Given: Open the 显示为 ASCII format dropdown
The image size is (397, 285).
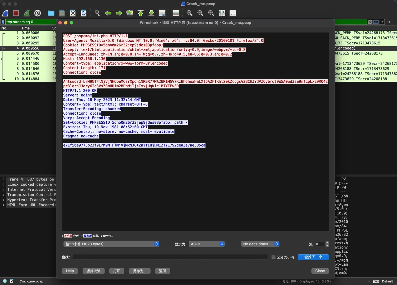Looking at the screenshot, I should pos(207,244).
